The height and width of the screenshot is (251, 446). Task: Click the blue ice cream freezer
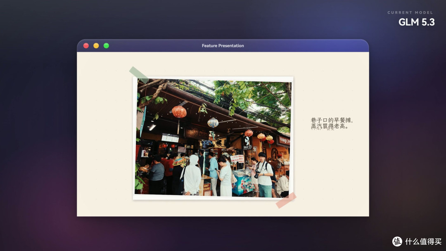point(243,182)
